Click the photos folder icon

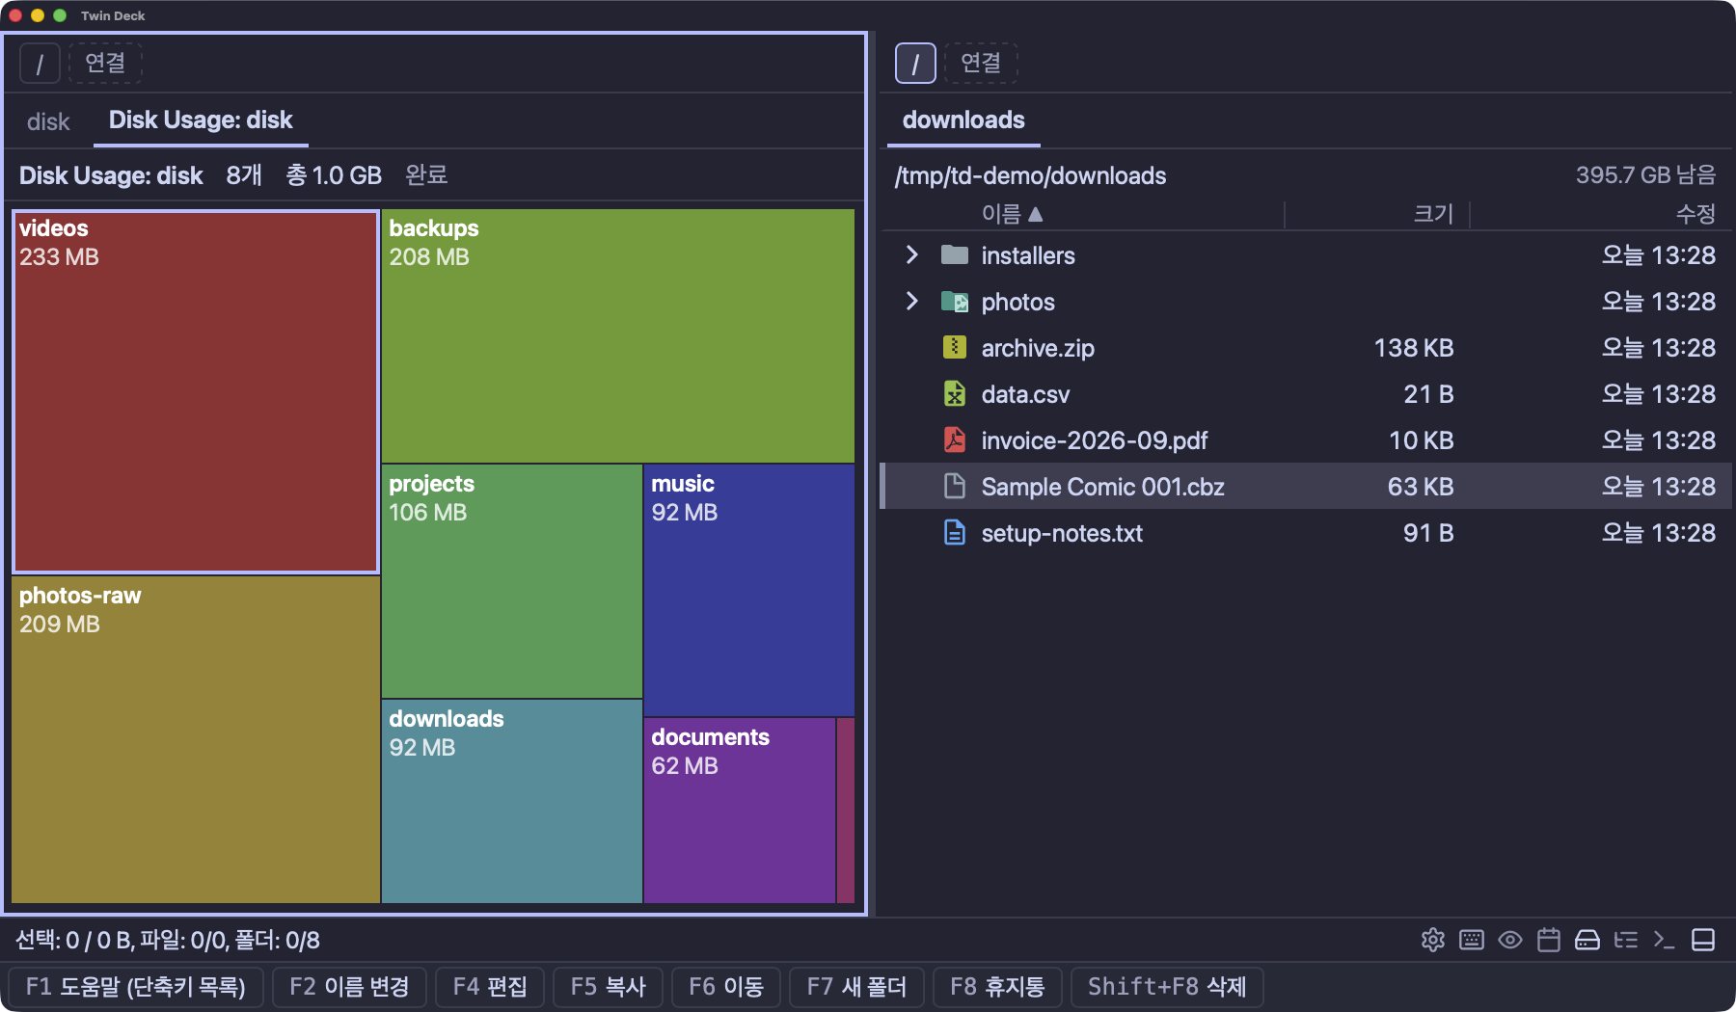pos(955,301)
